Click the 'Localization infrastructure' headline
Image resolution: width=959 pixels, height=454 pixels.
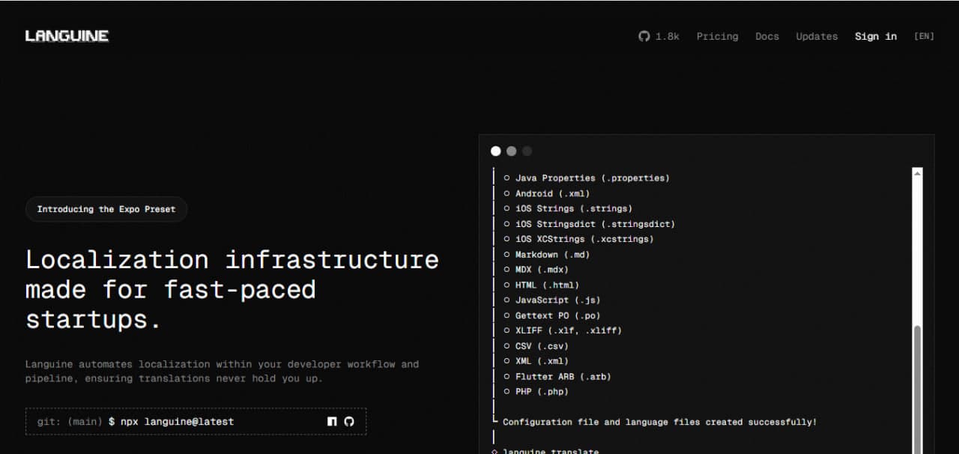click(x=232, y=290)
